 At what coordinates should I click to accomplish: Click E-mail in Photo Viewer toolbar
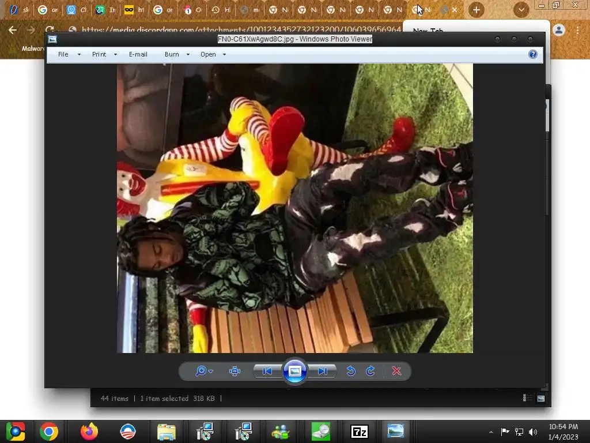(x=138, y=54)
